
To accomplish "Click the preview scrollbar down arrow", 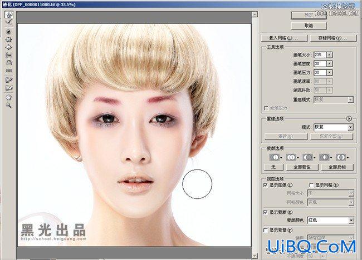I will coord(255,256).
